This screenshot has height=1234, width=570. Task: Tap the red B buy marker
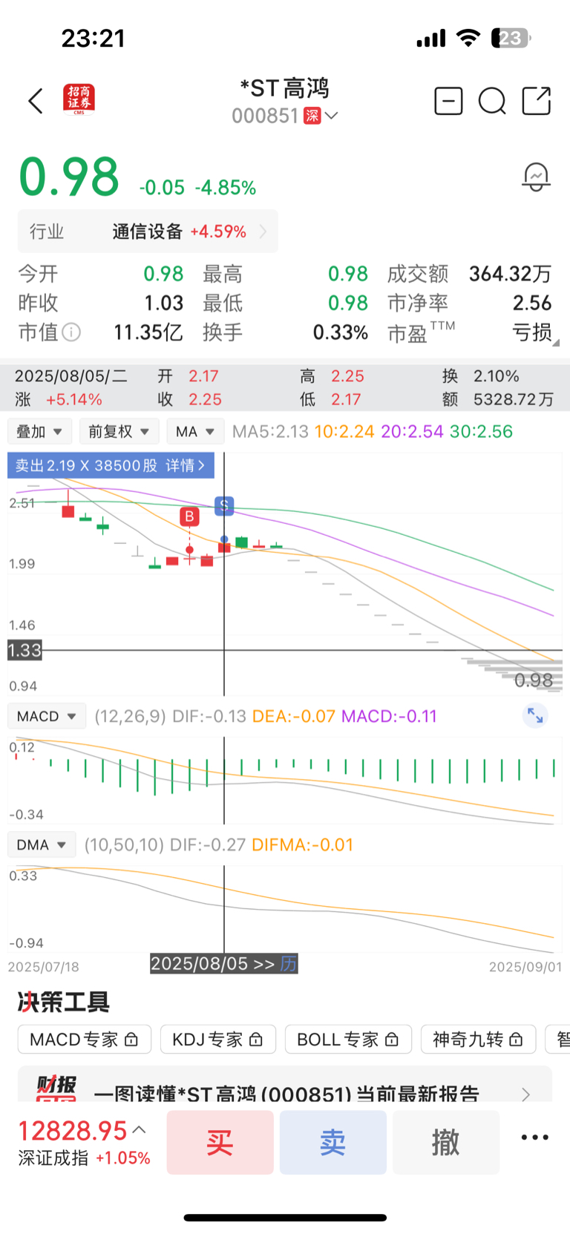[189, 516]
